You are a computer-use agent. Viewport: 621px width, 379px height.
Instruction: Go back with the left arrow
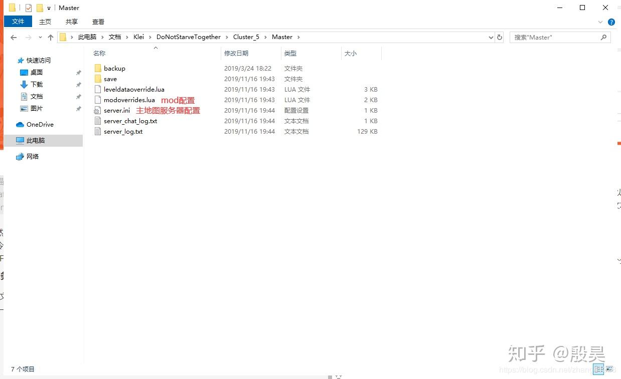coord(14,37)
